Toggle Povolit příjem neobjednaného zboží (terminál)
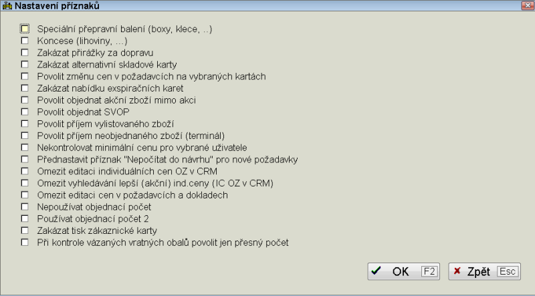This screenshot has width=535, height=296. pyautogui.click(x=25, y=136)
